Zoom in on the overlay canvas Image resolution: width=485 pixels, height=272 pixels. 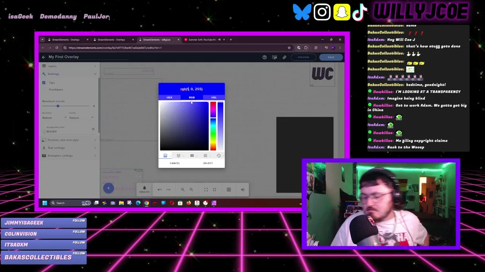(183, 190)
